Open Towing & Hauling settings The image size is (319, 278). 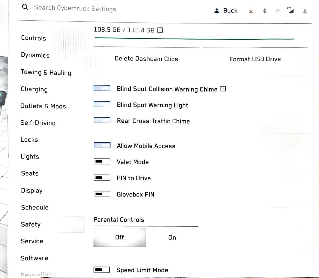pyautogui.click(x=46, y=72)
